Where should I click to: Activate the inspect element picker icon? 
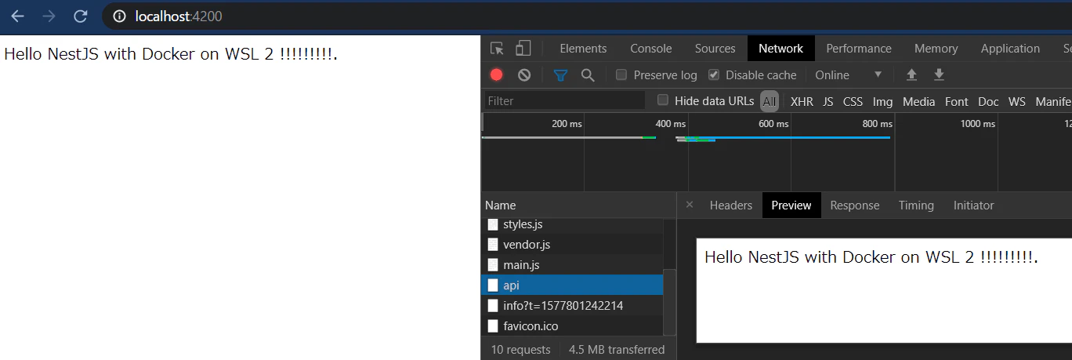tap(497, 49)
